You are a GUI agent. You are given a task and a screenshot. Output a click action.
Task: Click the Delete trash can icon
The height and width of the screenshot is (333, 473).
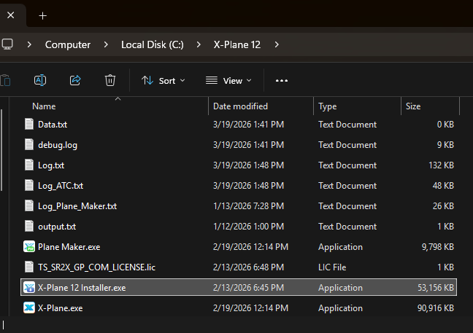(x=110, y=80)
